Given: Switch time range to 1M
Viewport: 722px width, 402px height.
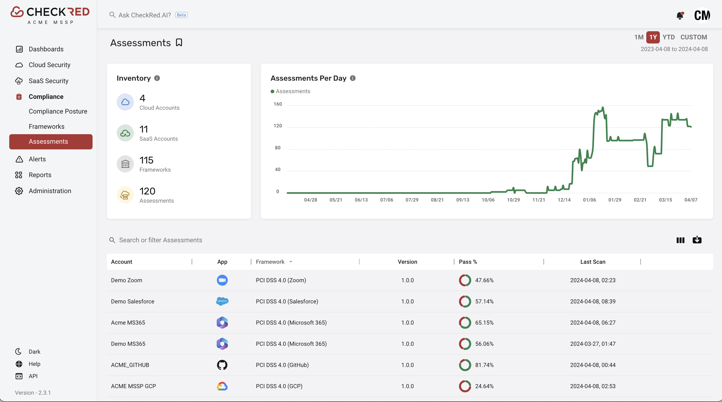Looking at the screenshot, I should (x=638, y=37).
